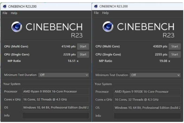Click the 19.08 x MP Ratio value
Viewport: 184px width, 123px height.
coord(164,61)
